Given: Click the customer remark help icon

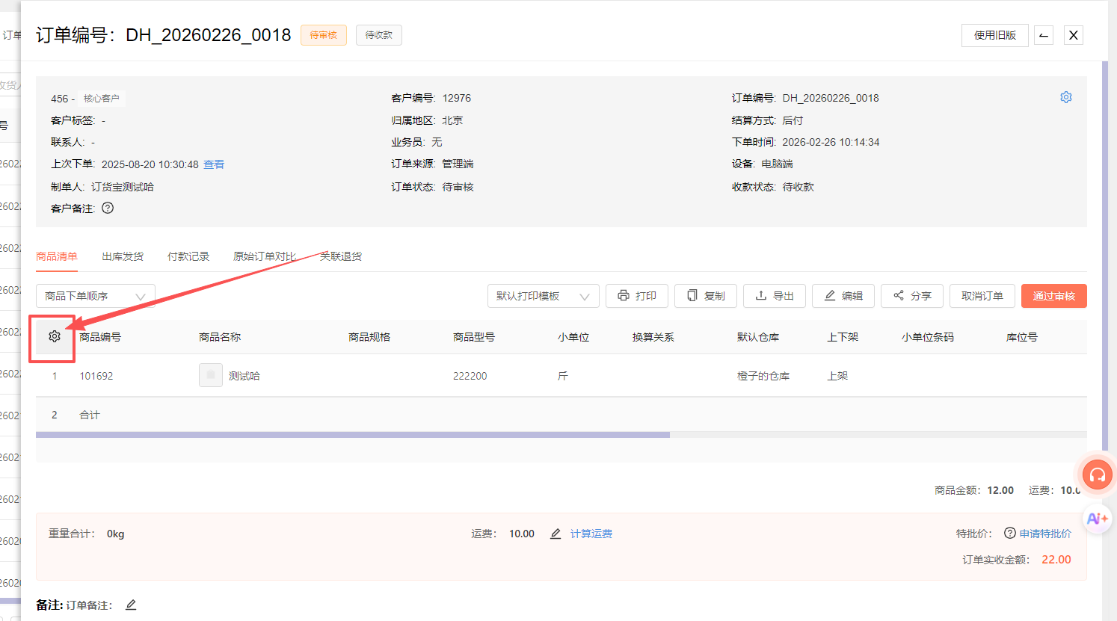Looking at the screenshot, I should tap(108, 208).
